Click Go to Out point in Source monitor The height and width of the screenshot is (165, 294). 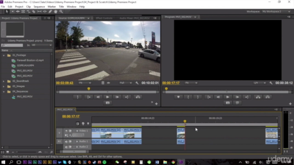coord(127,97)
